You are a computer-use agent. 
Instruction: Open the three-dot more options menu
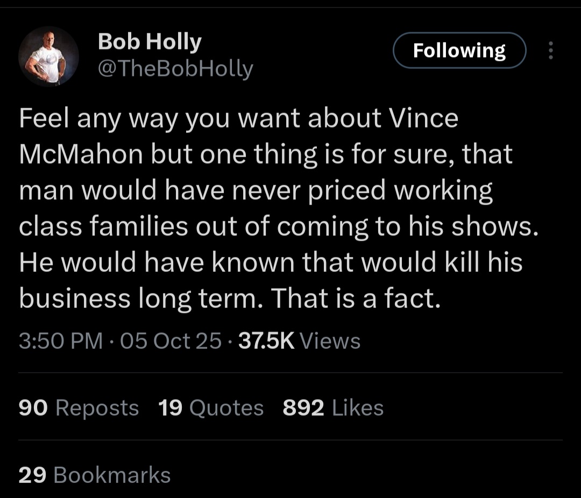[x=550, y=51]
